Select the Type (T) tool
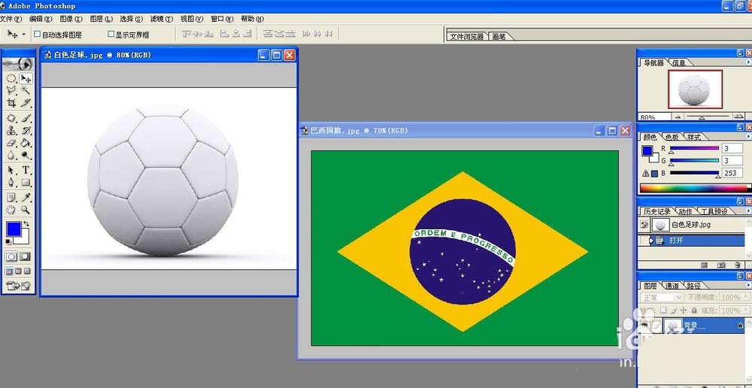This screenshot has height=388, width=752. pos(26,170)
